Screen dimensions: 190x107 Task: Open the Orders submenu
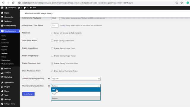coord(4,39)
